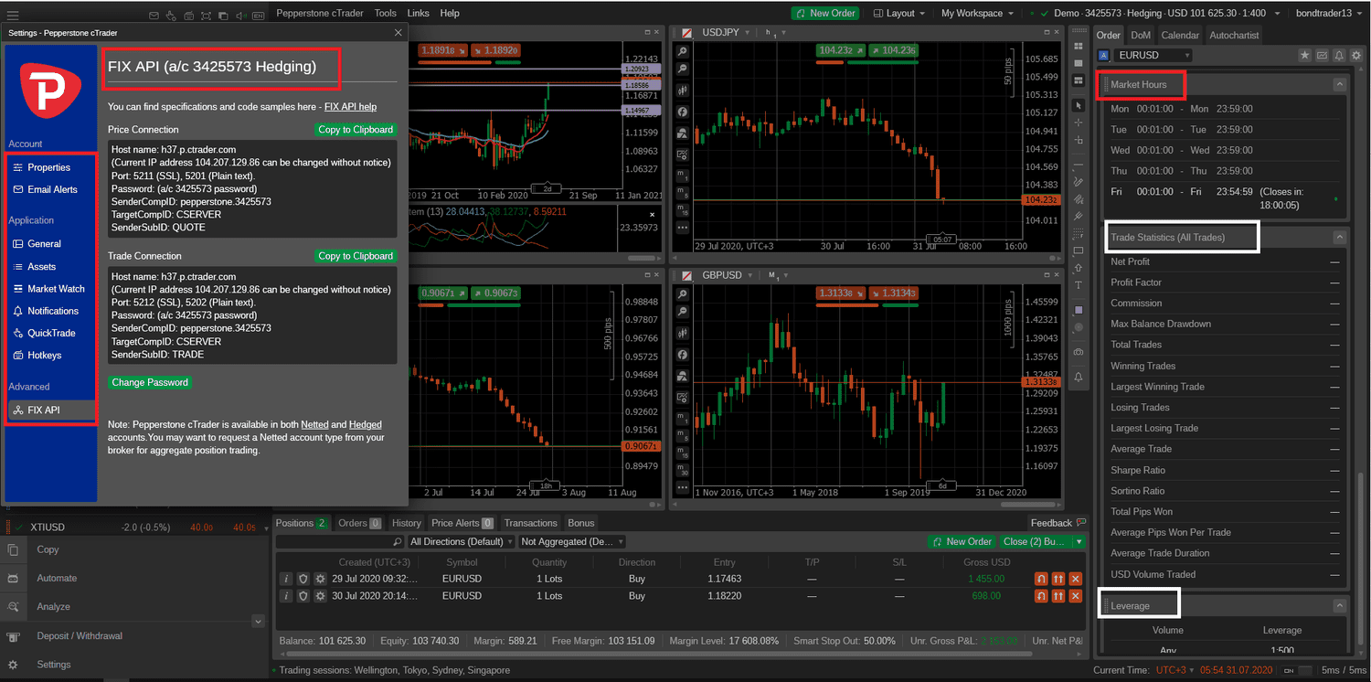Click USDJPY sell price 104.232 button
The width and height of the screenshot is (1371, 682).
pos(841,51)
